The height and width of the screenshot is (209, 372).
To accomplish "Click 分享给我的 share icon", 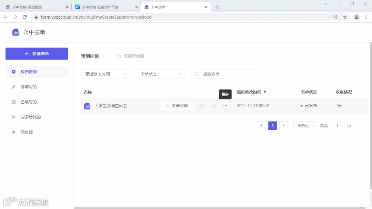I will 13,117.
